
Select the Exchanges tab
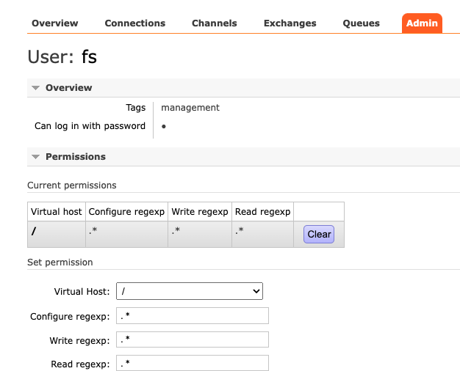(x=290, y=23)
